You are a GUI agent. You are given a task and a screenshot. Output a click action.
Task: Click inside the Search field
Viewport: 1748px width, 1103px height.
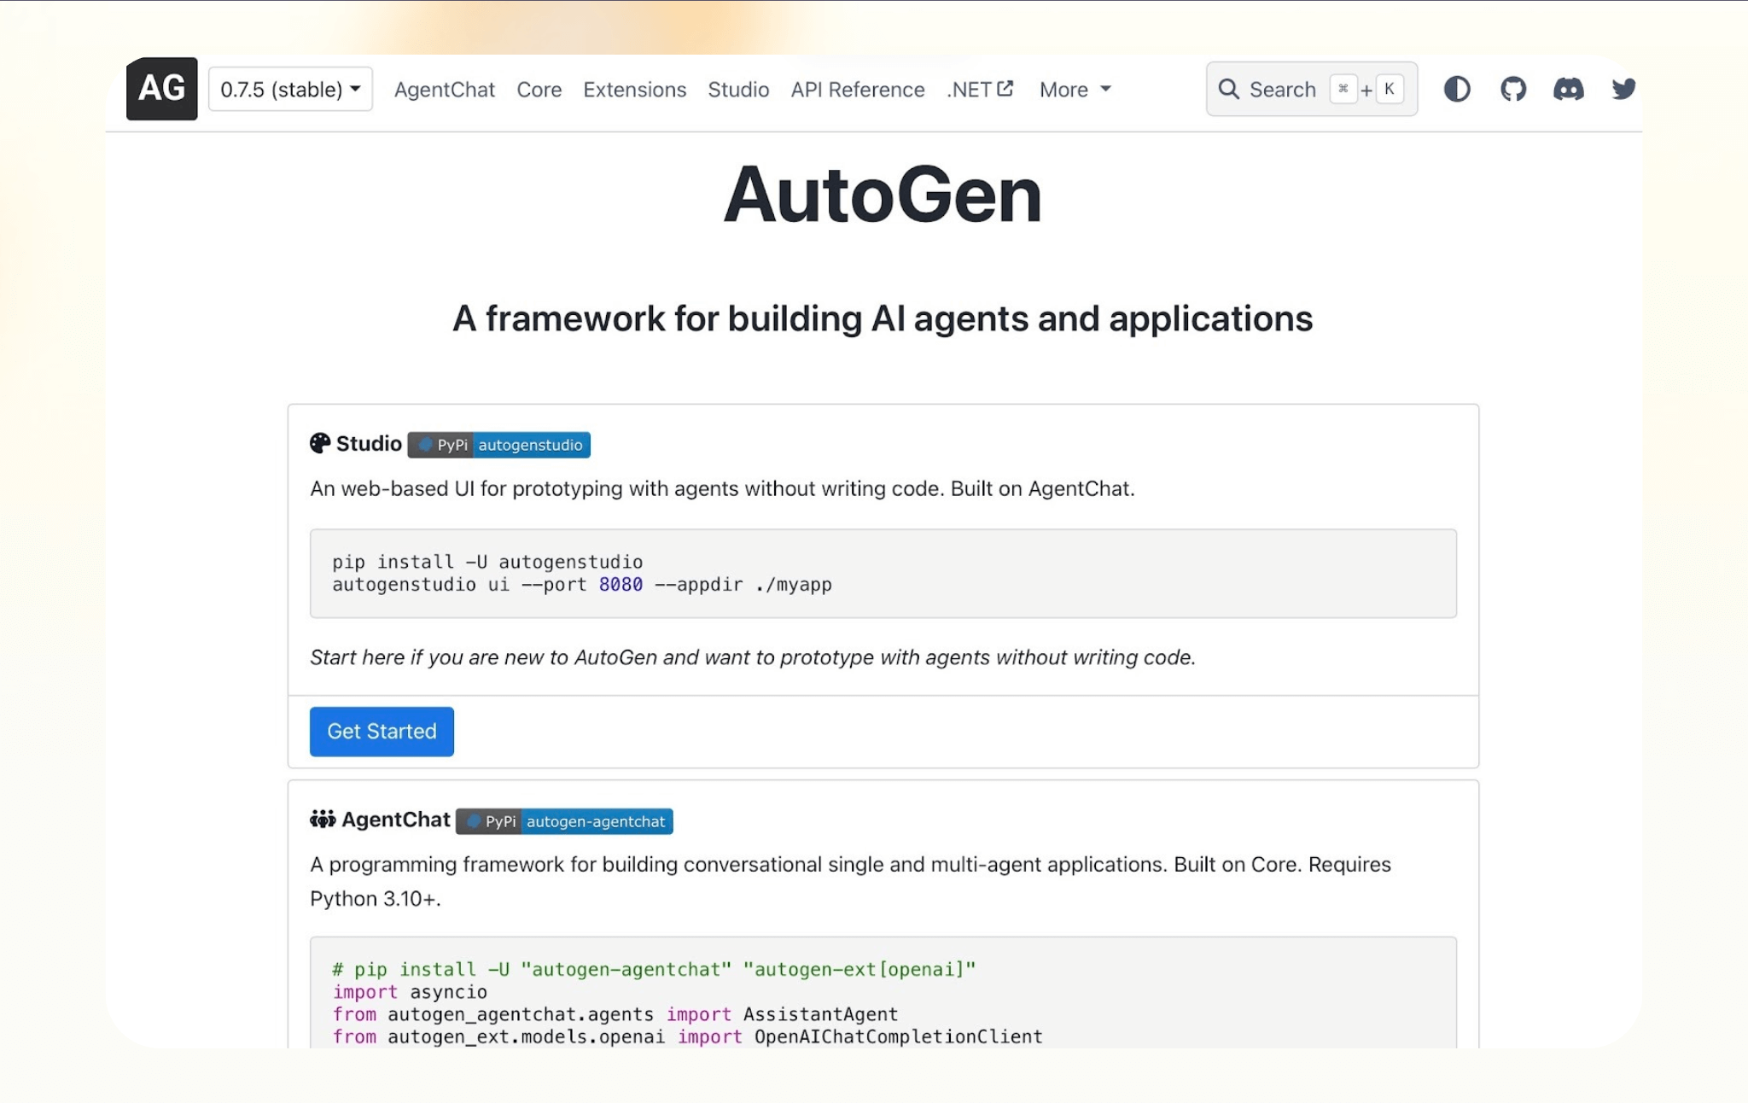(x=1282, y=90)
